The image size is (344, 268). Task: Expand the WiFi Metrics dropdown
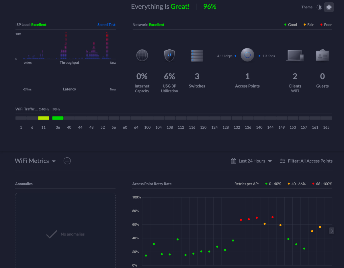tap(54, 161)
